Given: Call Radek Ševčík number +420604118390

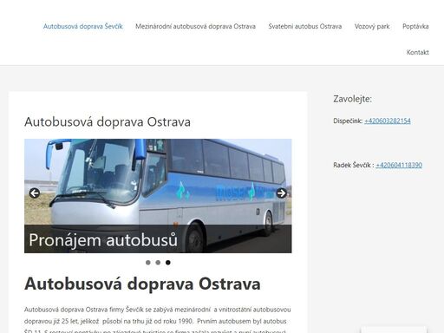Looking at the screenshot, I should point(399,165).
